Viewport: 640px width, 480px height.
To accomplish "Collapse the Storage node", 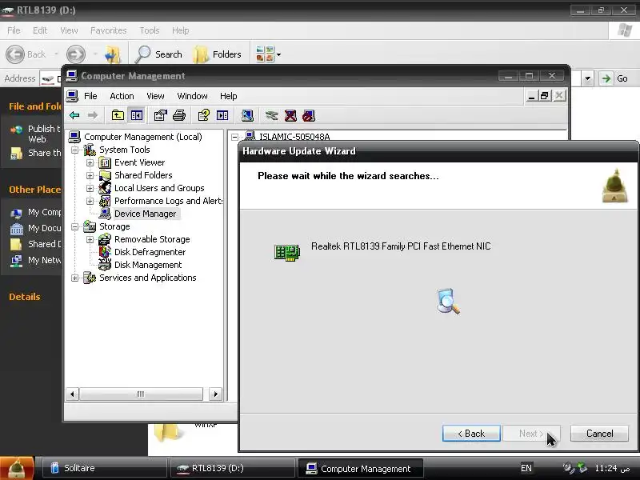I will point(74,227).
